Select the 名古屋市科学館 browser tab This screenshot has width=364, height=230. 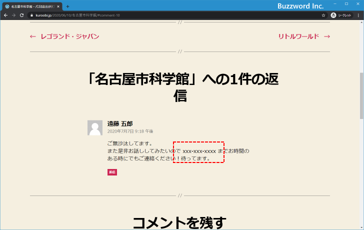pyautogui.click(x=32, y=6)
